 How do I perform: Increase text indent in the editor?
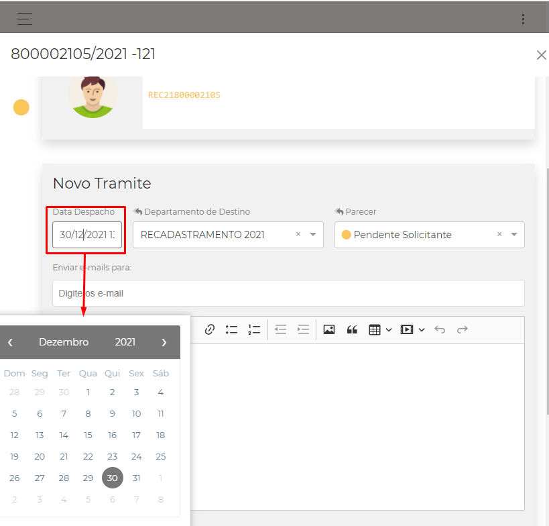303,329
